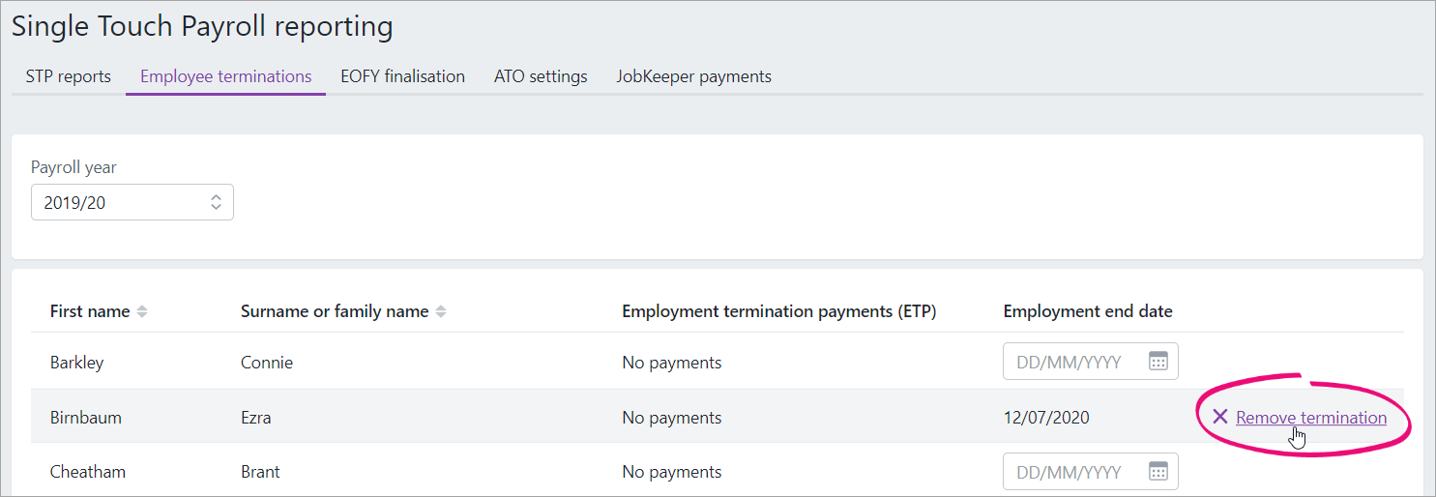Select the Employee terminations tab

[225, 76]
